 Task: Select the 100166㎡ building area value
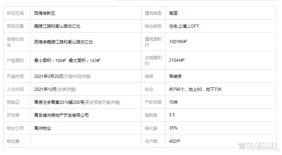178,42
